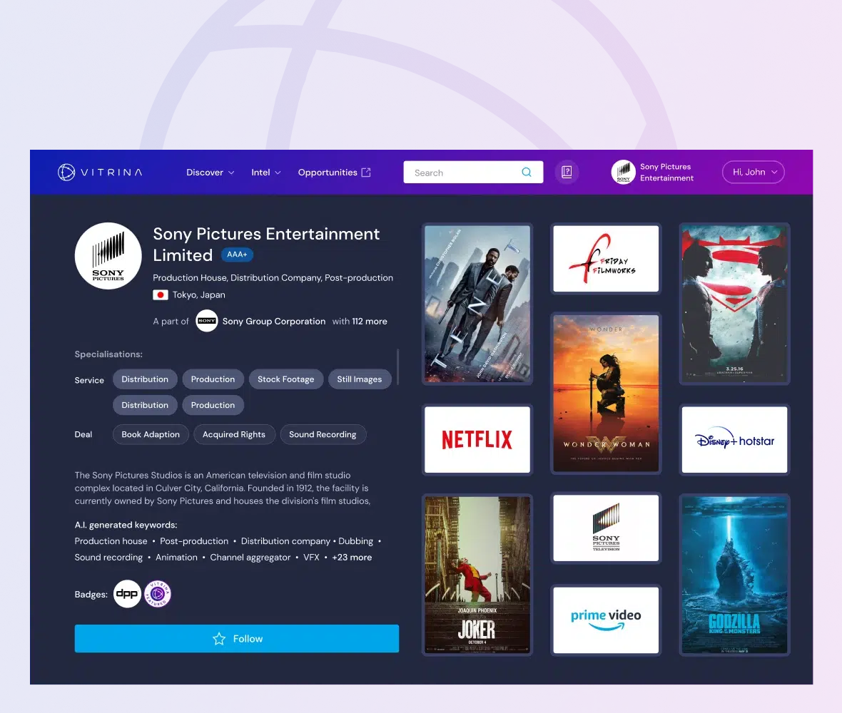Click the dpp badge icon
The width and height of the screenshot is (842, 713).
point(127,594)
